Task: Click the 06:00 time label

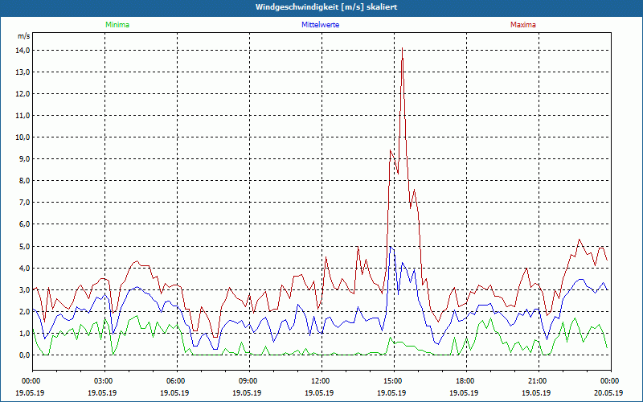Action: (177, 381)
